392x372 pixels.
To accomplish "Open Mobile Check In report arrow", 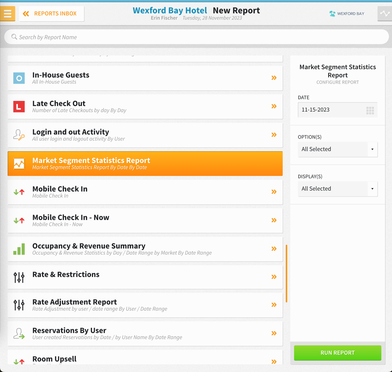I will [274, 192].
